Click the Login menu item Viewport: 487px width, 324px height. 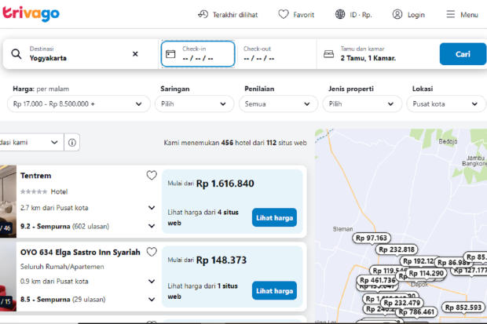tap(416, 15)
